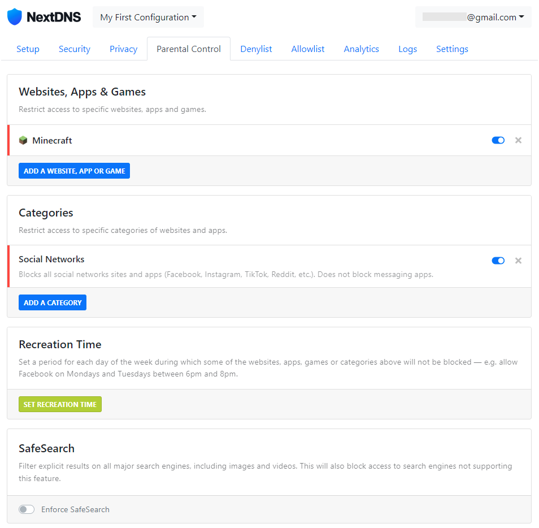This screenshot has height=528, width=539.
Task: Enable the Enforce SafeSearch switch
Action: click(27, 509)
